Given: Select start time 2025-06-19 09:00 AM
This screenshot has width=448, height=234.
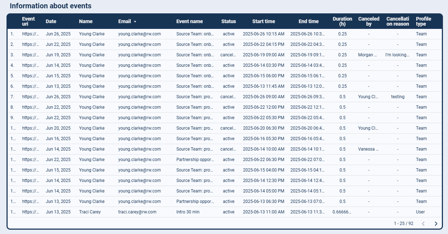Looking at the screenshot, I should [263, 55].
